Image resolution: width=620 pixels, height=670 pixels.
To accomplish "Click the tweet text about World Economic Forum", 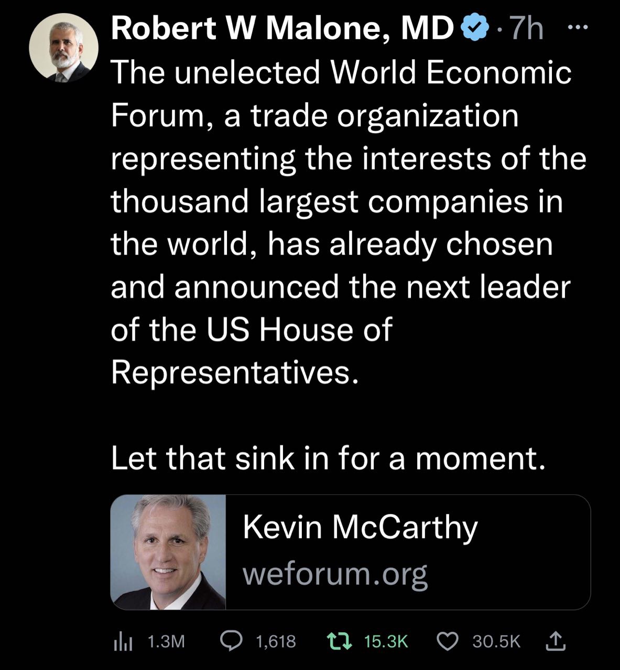I will pos(348,222).
